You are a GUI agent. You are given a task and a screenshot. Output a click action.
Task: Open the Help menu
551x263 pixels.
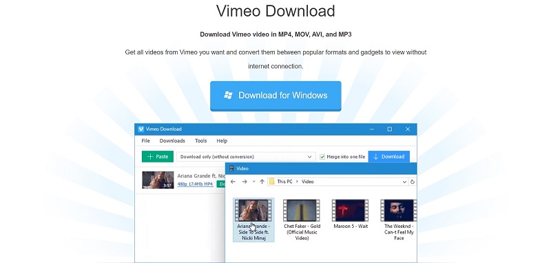coord(222,141)
